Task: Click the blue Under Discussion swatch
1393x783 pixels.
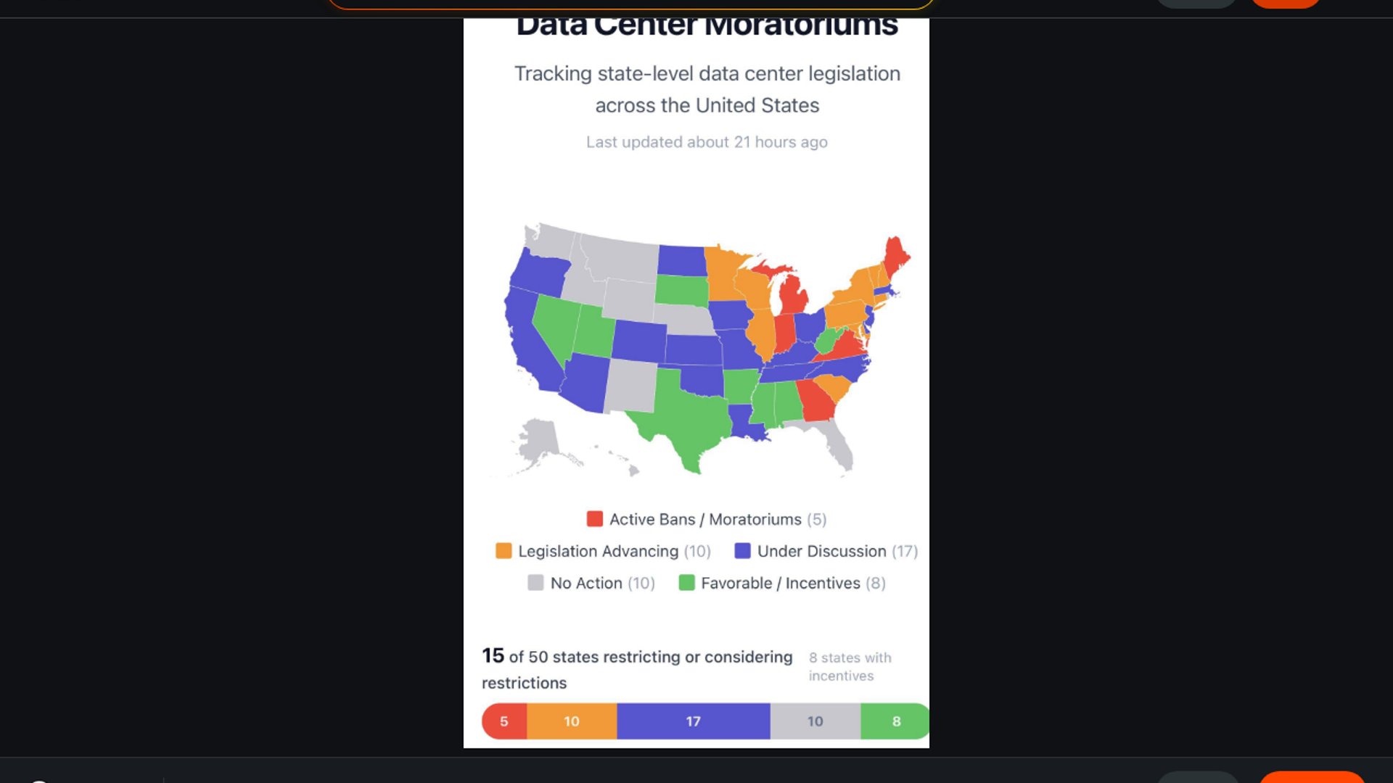Action: tap(742, 551)
